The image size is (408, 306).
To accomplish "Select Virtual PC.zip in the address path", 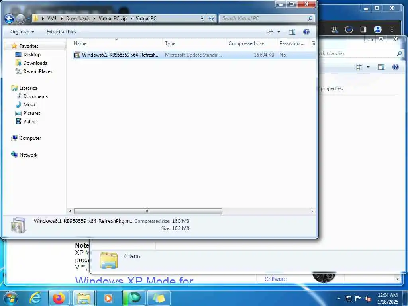I will [113, 18].
